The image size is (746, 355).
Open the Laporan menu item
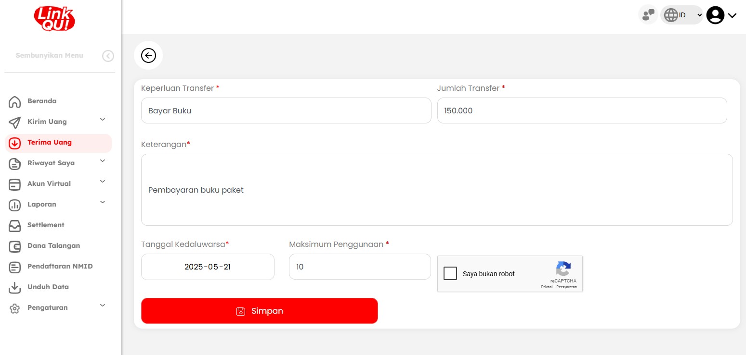point(42,204)
